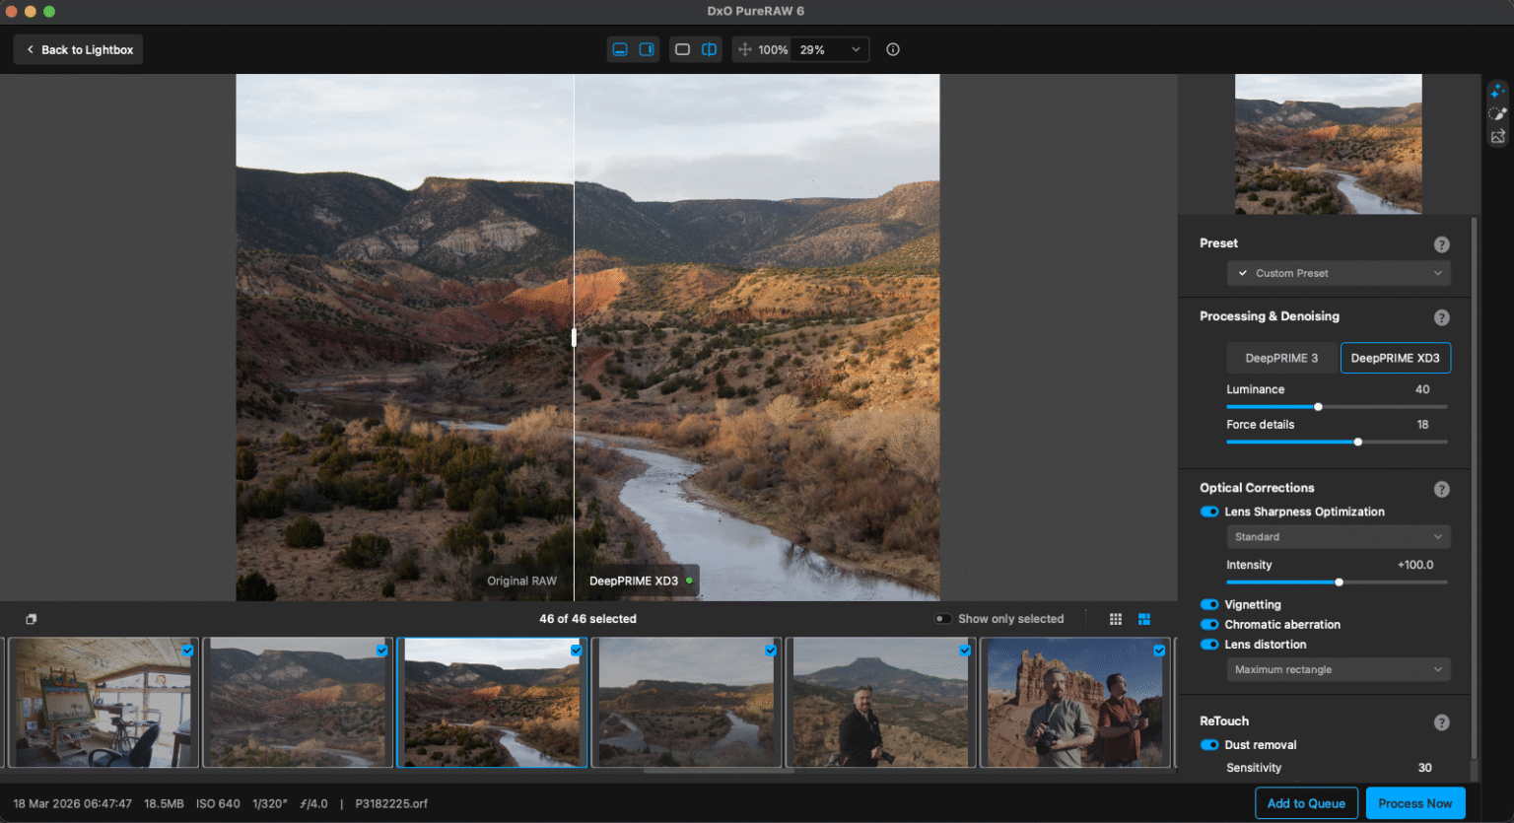Select the sparkle corrections tool icon

tap(1498, 91)
